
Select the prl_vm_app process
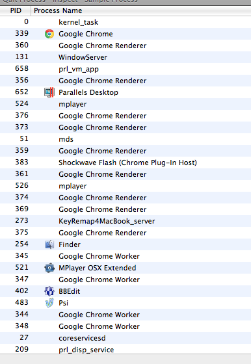pos(125,69)
